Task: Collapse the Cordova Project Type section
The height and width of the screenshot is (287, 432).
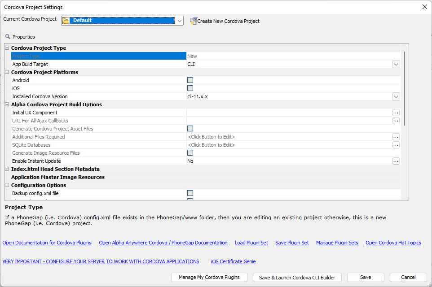Action: [7, 48]
